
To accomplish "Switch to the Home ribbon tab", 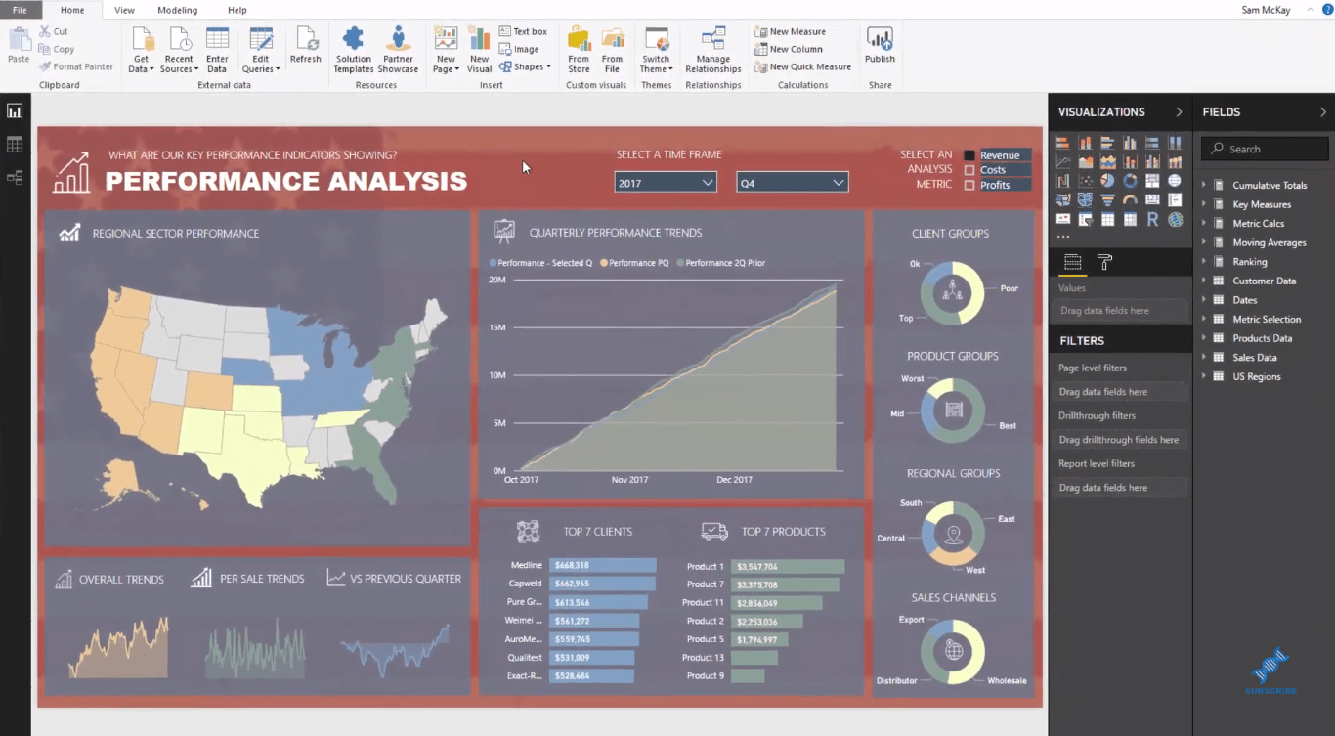I will [72, 10].
